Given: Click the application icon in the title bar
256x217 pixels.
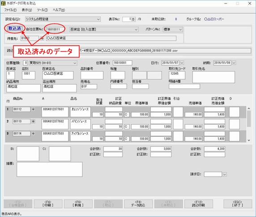Looking at the screenshot, I should (3, 3).
